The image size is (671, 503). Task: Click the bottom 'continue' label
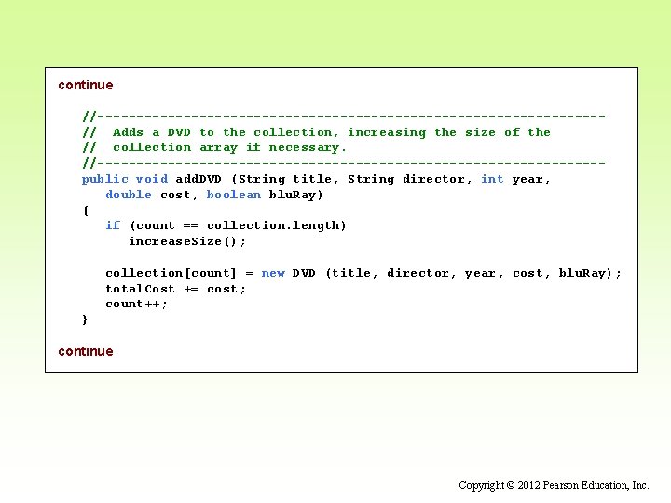coord(86,351)
